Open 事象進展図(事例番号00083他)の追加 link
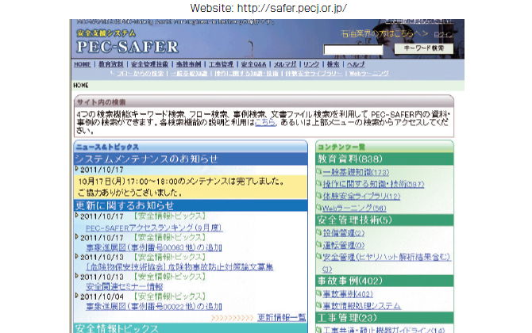The image size is (532, 333). tap(154, 247)
